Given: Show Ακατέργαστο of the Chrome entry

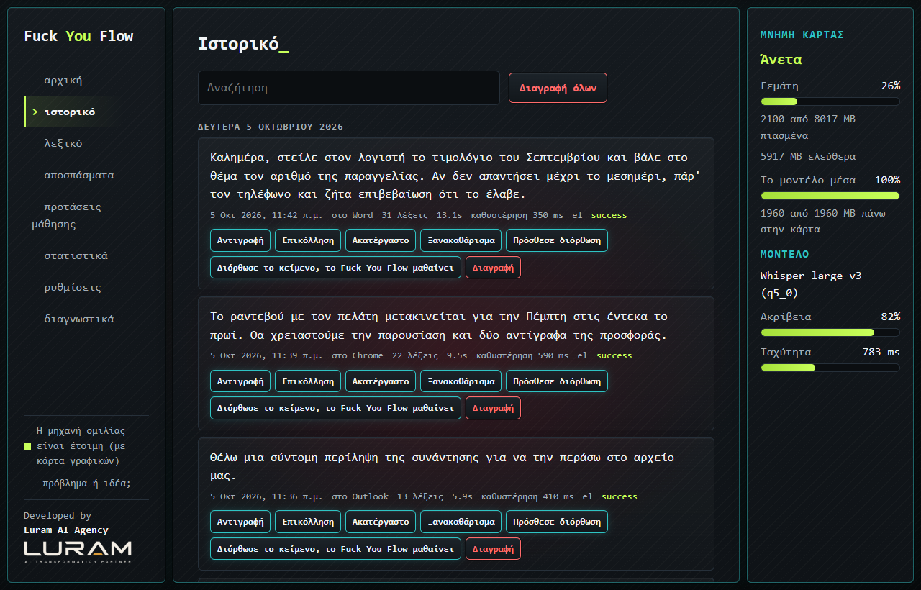Looking at the screenshot, I should coord(381,381).
